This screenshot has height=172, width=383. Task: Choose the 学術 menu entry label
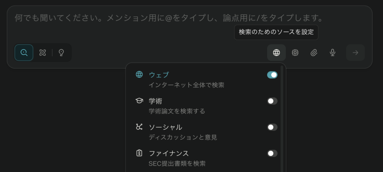(x=155, y=101)
